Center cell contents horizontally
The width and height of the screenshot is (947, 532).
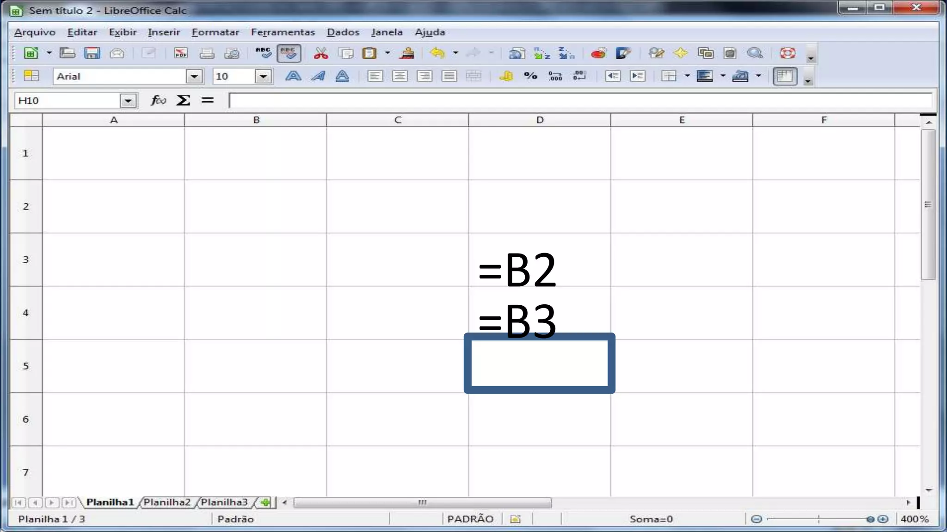(400, 76)
